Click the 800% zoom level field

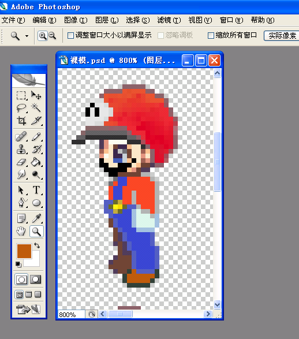click(x=72, y=314)
